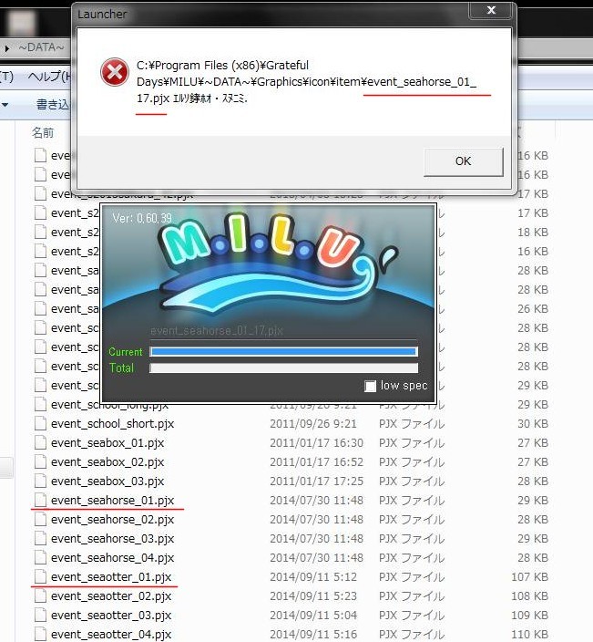The width and height of the screenshot is (593, 642).
Task: Expand the ~DATA~ breadcrumb arrow
Action: (x=7, y=47)
